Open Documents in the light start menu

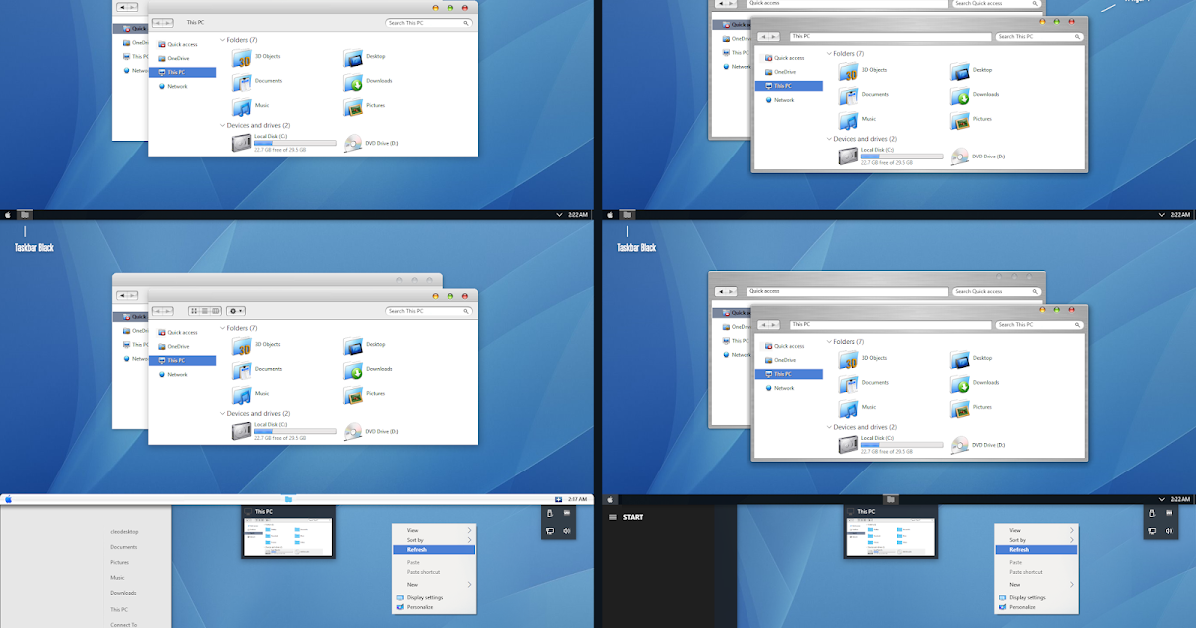124,547
